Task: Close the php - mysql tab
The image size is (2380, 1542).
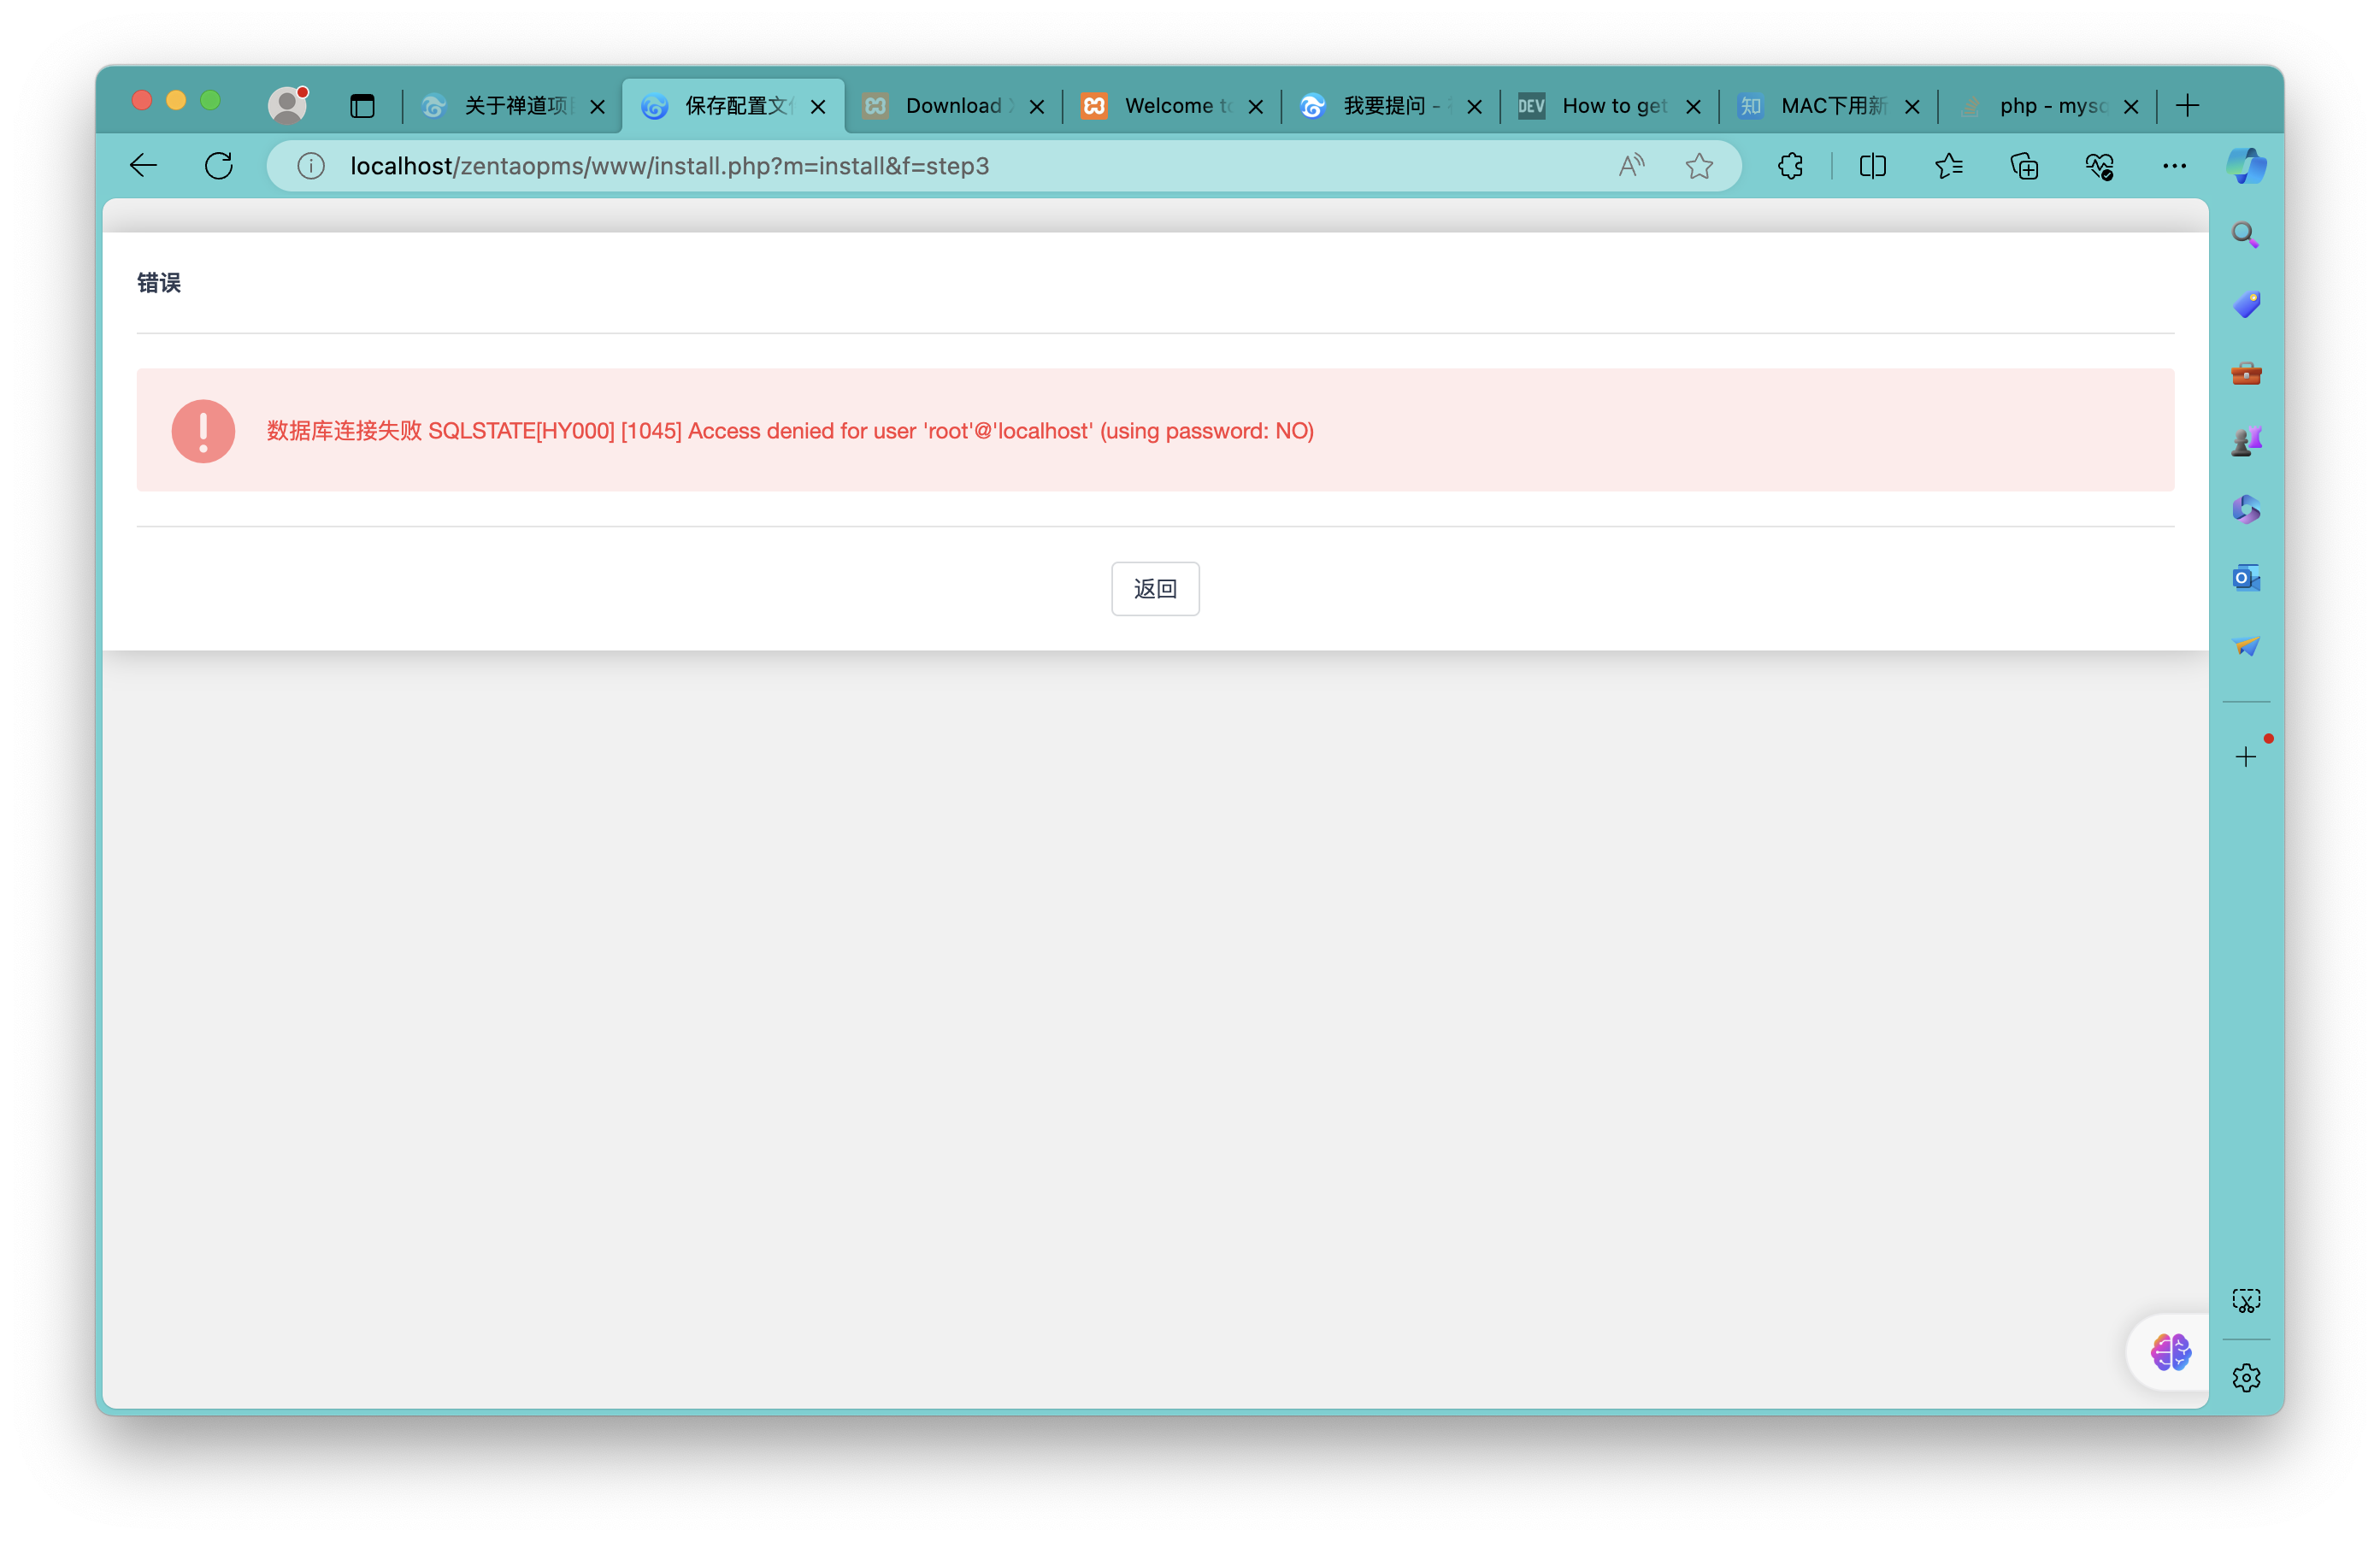Action: pos(2131,106)
